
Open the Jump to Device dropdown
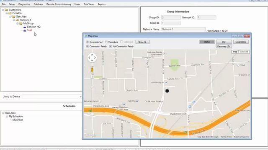[x=80, y=97]
